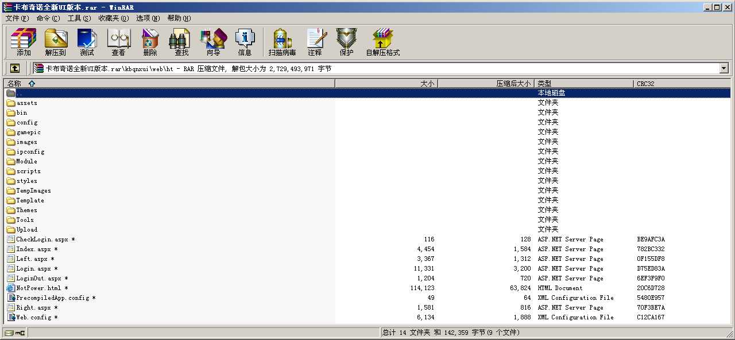Image resolution: width=735 pixels, height=340 pixels.
Task: Open the 命令(C) menu
Action: (x=48, y=18)
